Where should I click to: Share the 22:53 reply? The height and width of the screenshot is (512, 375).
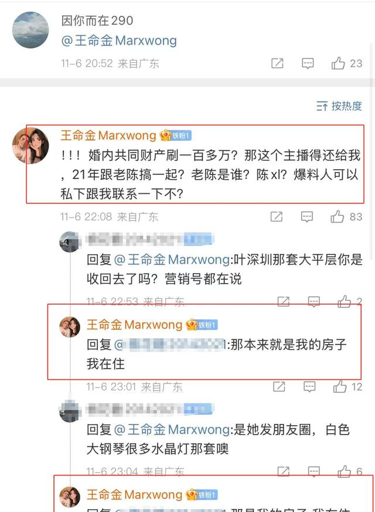point(283,301)
